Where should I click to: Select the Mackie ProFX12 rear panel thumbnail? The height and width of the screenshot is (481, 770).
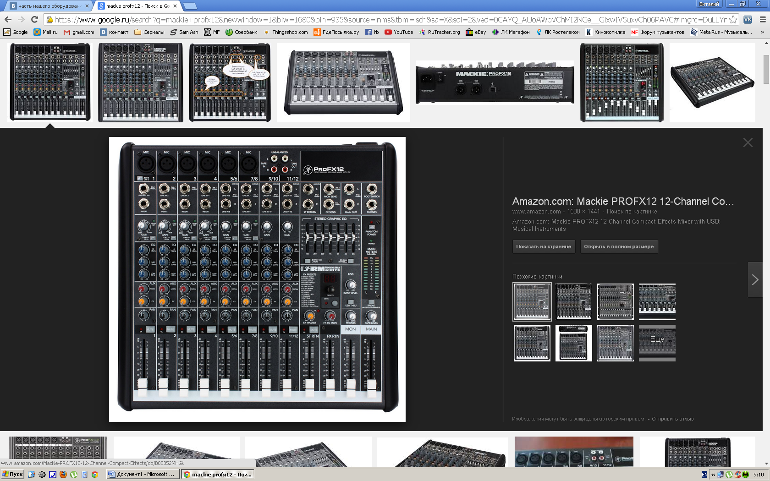(495, 82)
